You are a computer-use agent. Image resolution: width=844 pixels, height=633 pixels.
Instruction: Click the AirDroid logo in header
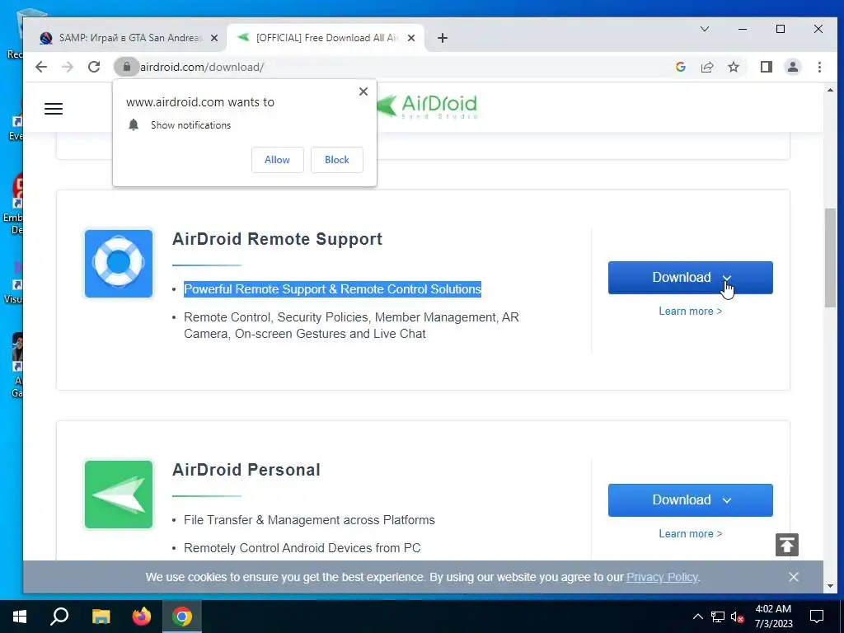click(428, 106)
